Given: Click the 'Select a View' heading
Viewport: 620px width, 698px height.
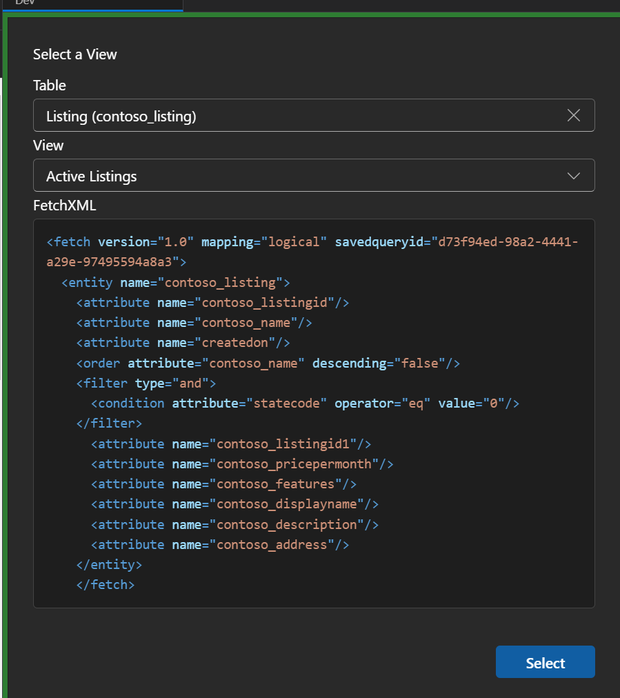Looking at the screenshot, I should pyautogui.click(x=74, y=54).
